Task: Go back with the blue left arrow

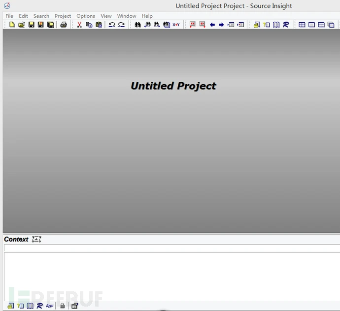Action: pyautogui.click(x=212, y=25)
